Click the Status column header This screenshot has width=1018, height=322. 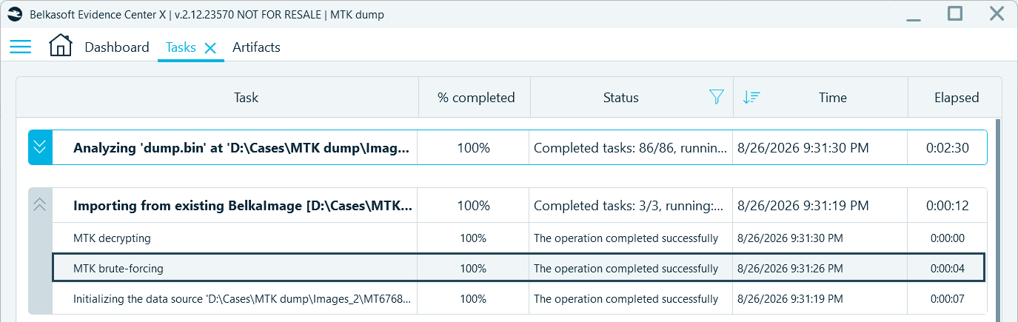coord(620,97)
